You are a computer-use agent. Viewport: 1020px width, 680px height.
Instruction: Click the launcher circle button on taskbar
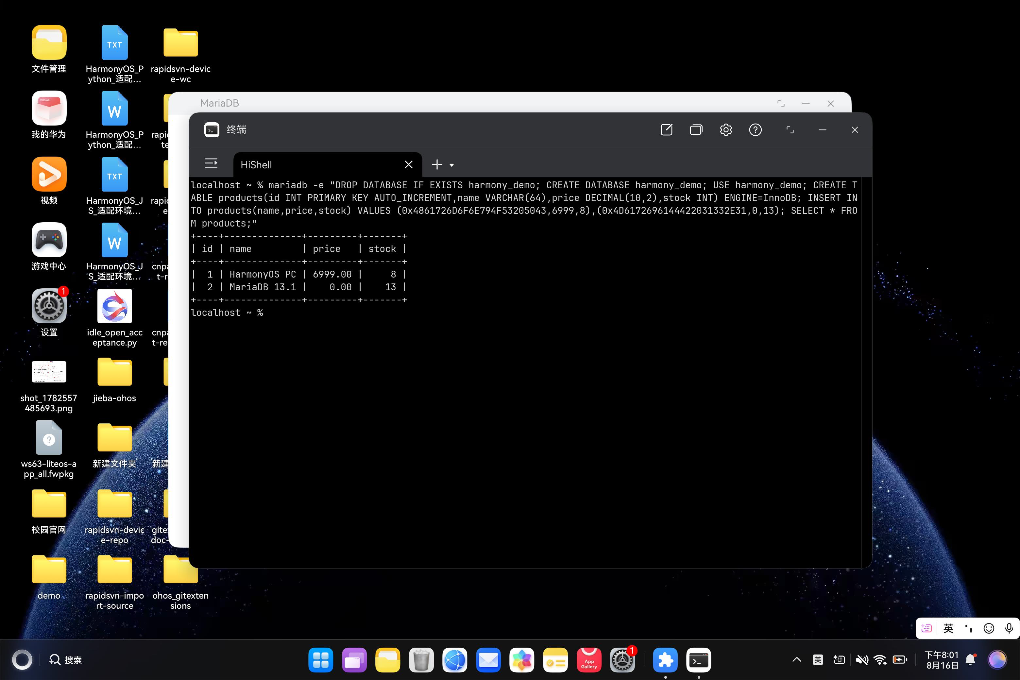[22, 660]
